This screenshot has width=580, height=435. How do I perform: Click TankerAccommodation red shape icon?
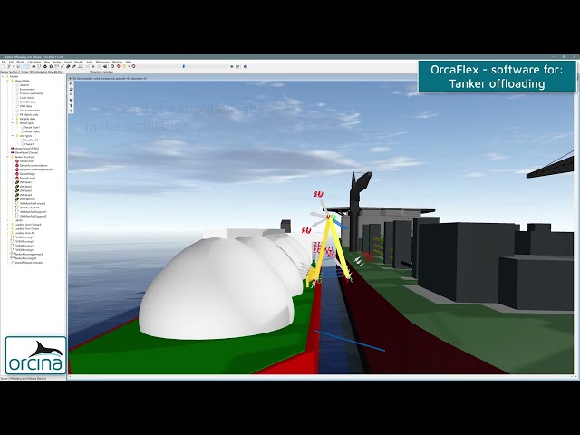tap(17, 165)
